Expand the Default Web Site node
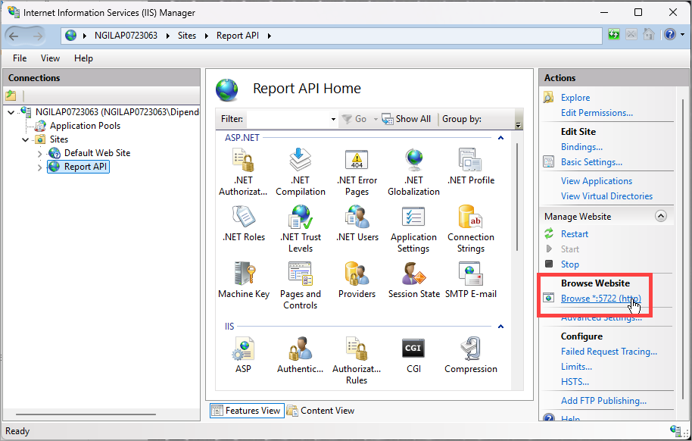 [39, 153]
